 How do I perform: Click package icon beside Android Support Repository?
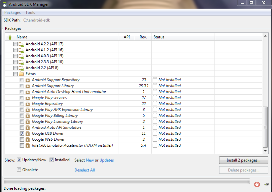[x=27, y=80]
